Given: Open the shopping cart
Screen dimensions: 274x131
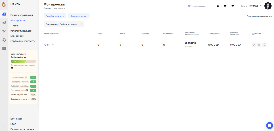Looking at the screenshot, I should point(232,6).
